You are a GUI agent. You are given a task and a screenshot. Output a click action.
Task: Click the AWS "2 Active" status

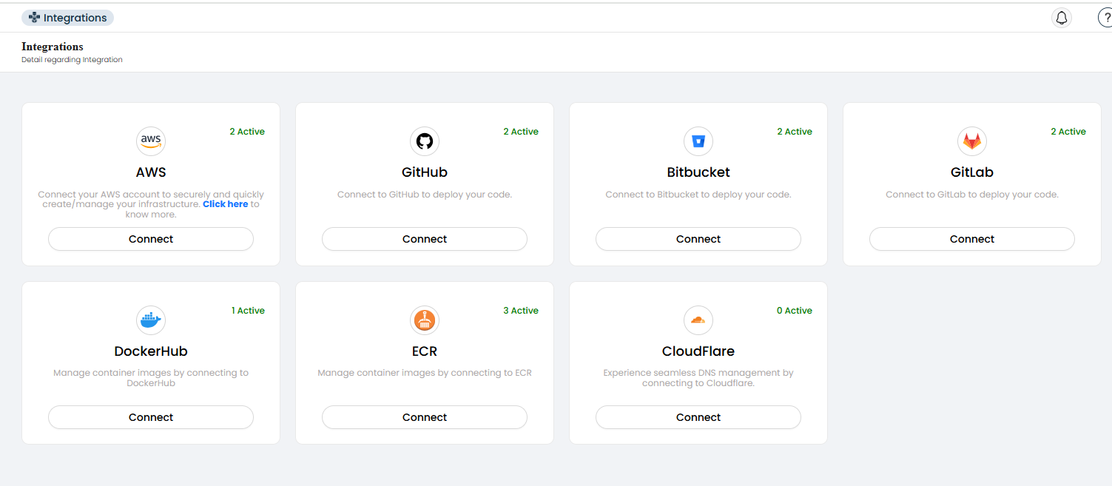tap(247, 132)
